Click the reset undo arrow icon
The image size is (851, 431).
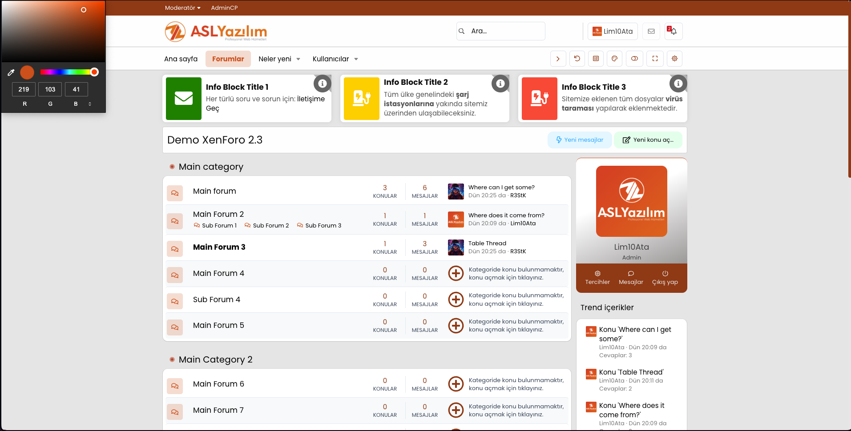(x=577, y=59)
